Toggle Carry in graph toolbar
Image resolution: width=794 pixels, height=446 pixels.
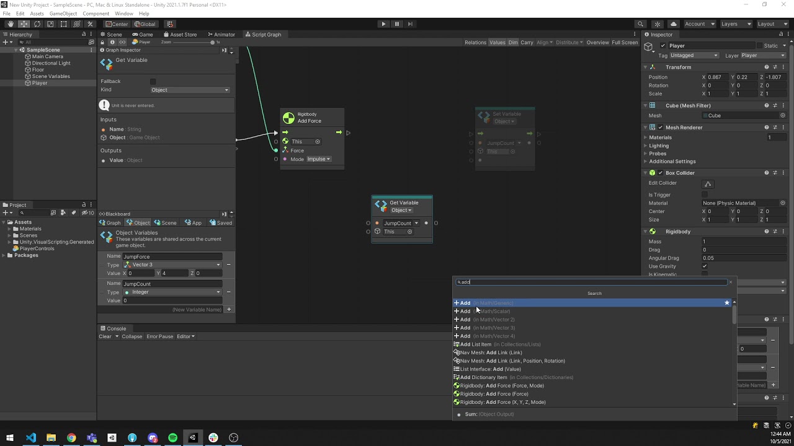527,43
